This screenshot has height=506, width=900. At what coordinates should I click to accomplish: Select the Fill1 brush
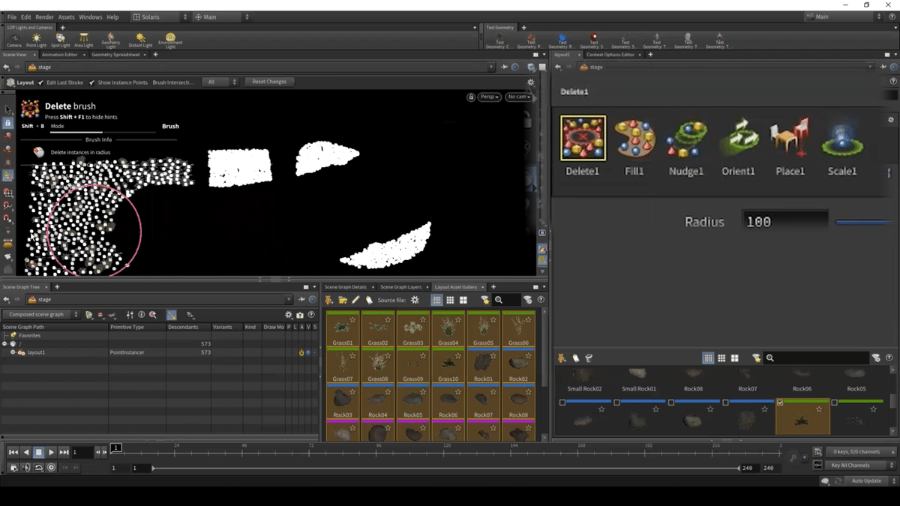coord(634,138)
